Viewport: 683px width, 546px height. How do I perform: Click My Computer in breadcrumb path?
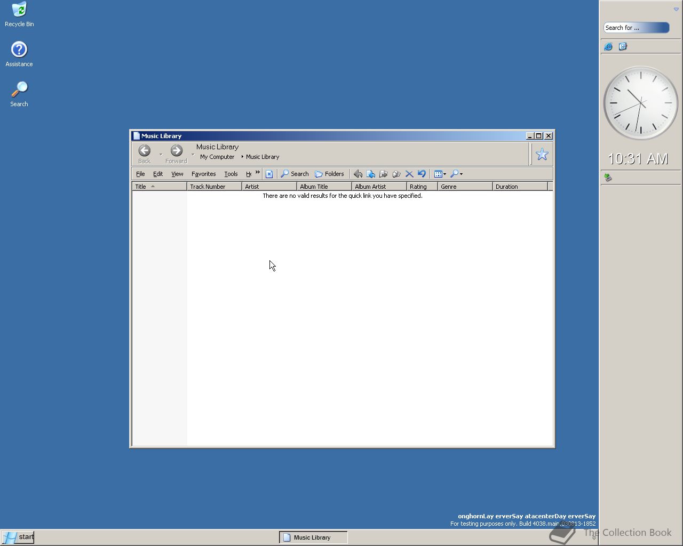click(x=217, y=157)
